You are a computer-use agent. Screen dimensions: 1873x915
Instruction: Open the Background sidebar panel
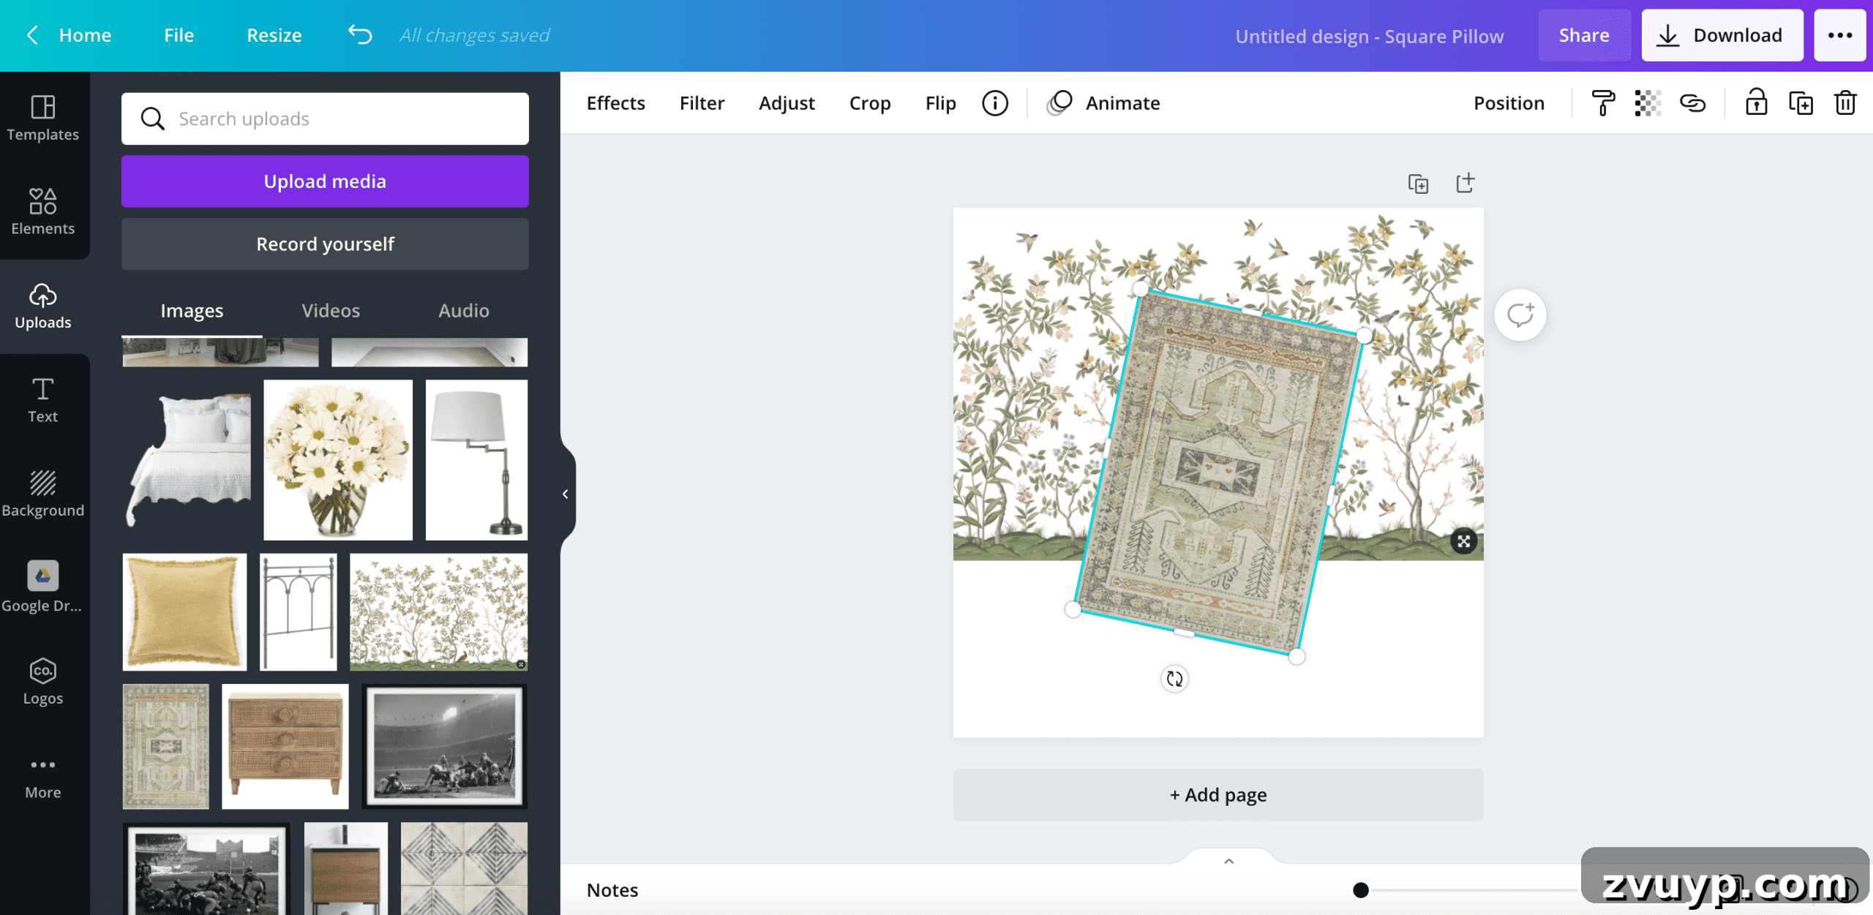point(43,494)
